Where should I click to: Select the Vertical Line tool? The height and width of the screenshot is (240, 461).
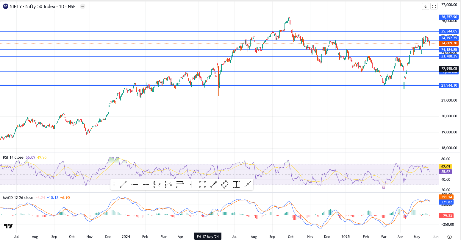191,185
